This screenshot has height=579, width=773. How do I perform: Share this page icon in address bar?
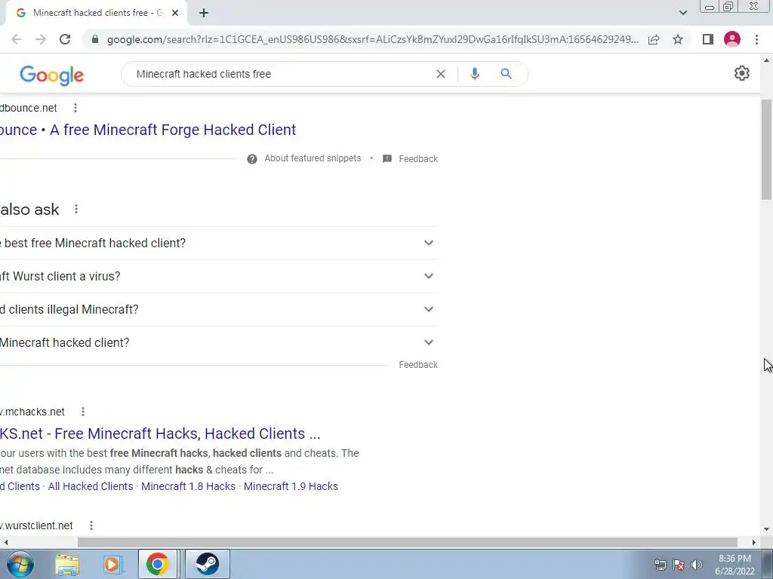(x=654, y=39)
